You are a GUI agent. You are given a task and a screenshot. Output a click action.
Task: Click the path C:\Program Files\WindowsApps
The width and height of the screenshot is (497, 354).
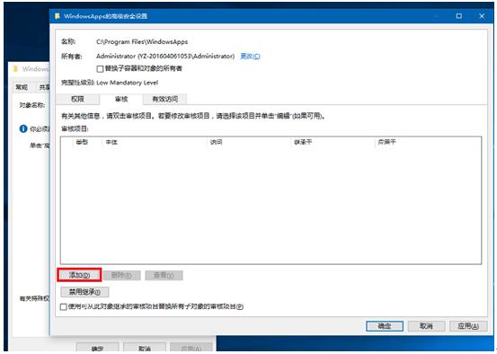142,42
